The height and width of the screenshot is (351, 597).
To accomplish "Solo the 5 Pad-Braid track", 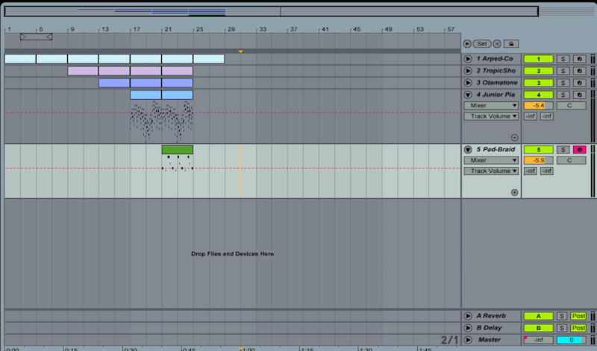I will click(x=563, y=150).
